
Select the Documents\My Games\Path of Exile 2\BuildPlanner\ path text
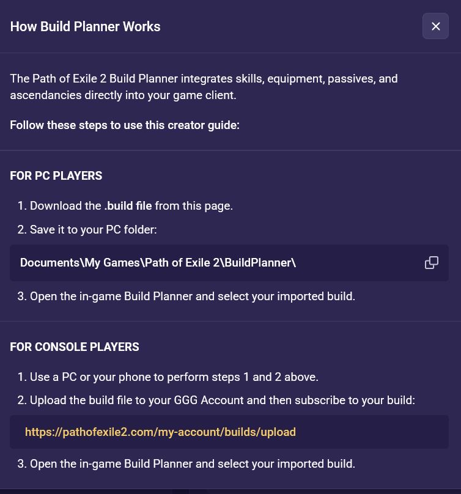(158, 263)
